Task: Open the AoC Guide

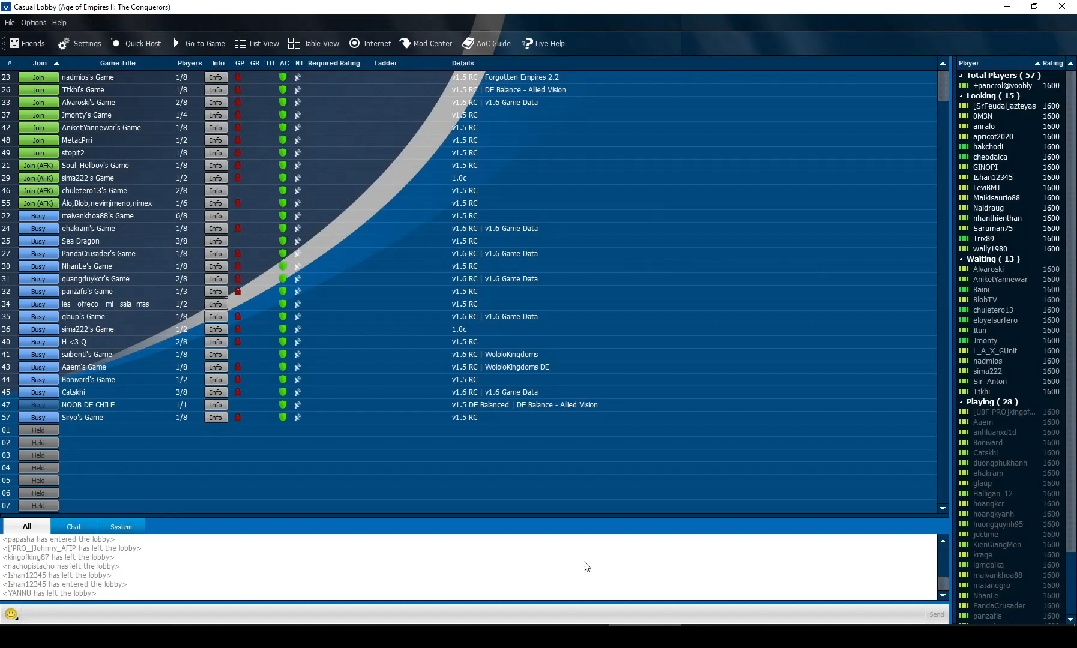Action: coord(487,43)
